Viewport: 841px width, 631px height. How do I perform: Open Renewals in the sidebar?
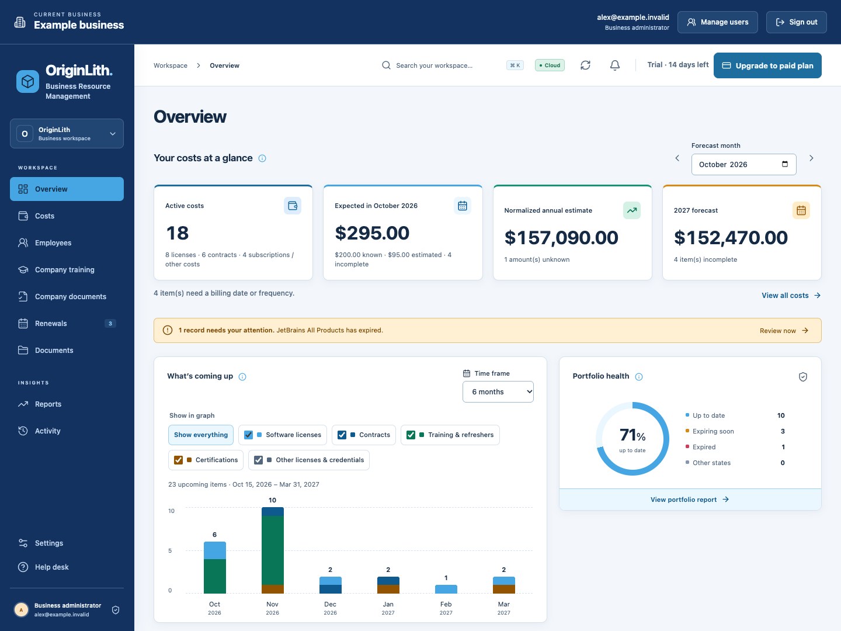(x=67, y=324)
